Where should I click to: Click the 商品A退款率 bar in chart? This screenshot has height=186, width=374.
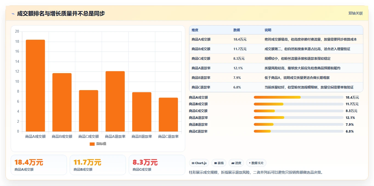point(115,101)
